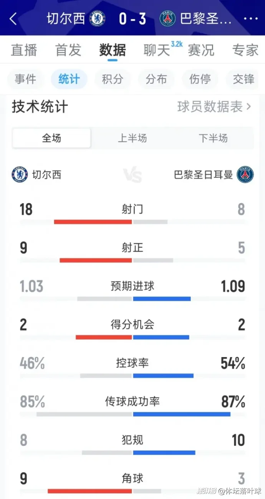Switch to 上半场 first half stats
265x499 pixels.
coord(132,138)
